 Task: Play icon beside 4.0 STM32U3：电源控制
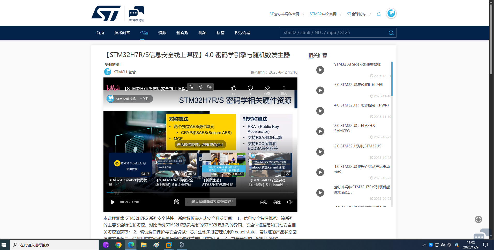coord(320,111)
